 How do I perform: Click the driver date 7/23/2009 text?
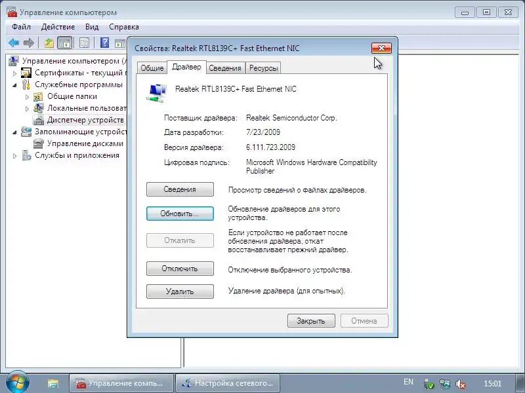point(263,132)
